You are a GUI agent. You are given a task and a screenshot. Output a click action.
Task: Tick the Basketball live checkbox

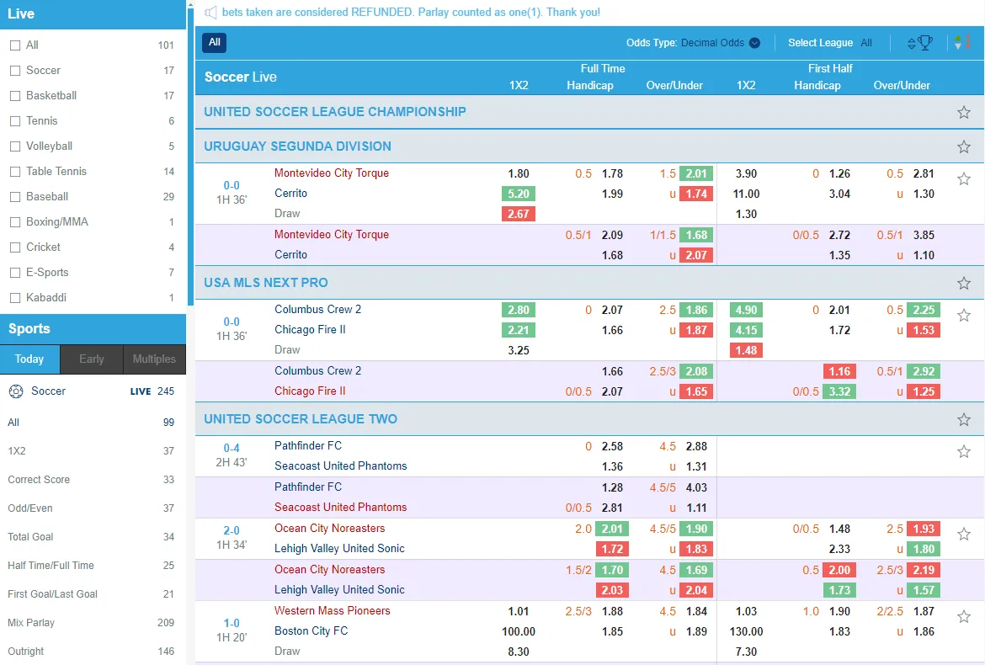pos(15,96)
